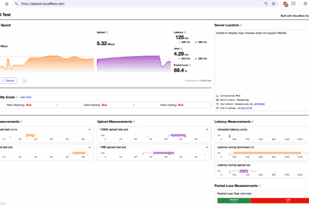
Task: Expand the download test (8/8) row arrow
Action: point(90,147)
